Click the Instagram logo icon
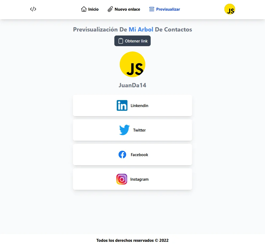Screen dimensions: 265x245 (x=122, y=179)
